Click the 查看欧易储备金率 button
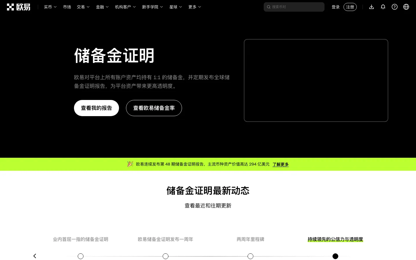Screen dimensions: 416x260 click(x=154, y=108)
